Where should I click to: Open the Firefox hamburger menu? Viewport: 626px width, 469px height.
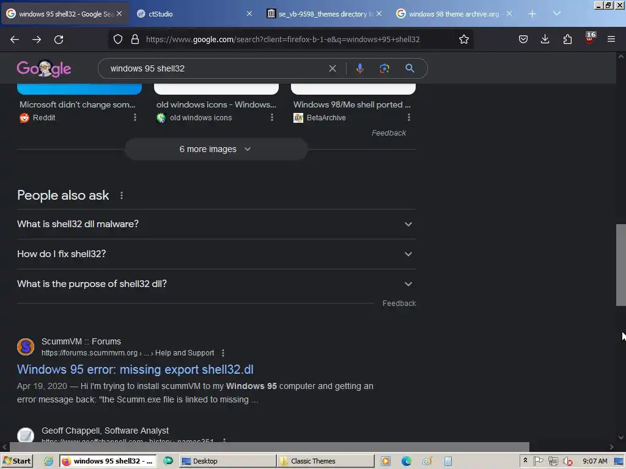pyautogui.click(x=611, y=39)
